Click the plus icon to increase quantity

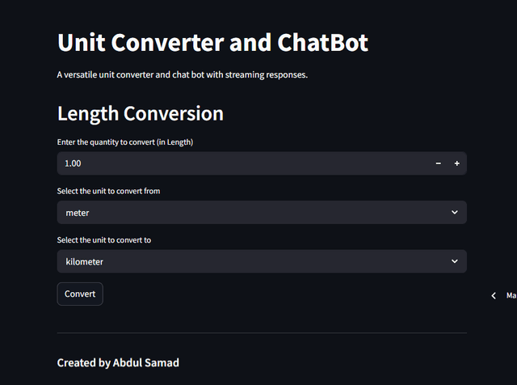click(x=457, y=163)
